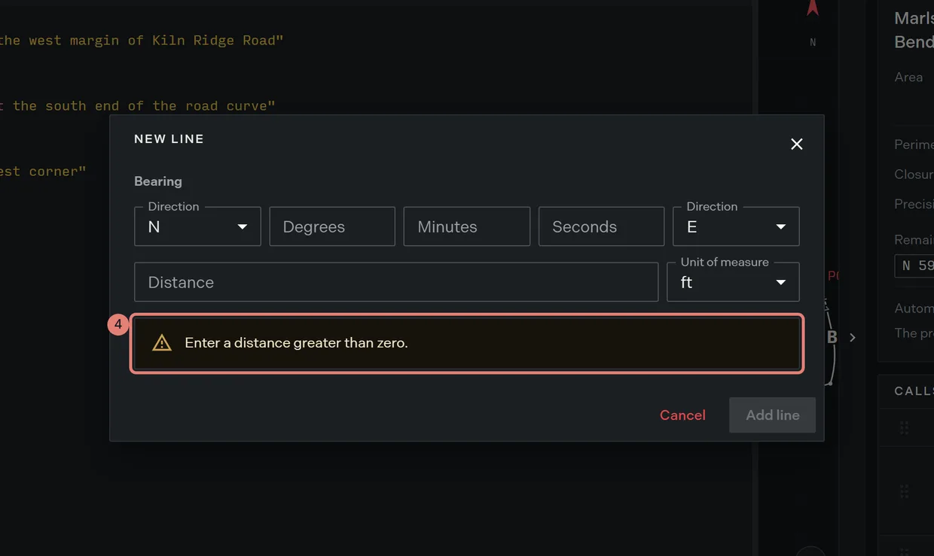934x556 pixels.
Task: Open the Unit of measure dropdown
Action: point(733,282)
